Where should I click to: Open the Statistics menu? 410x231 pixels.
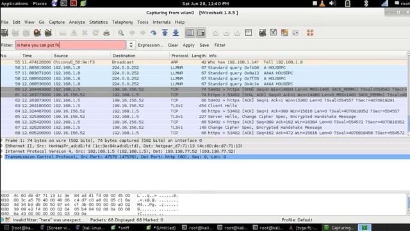pyautogui.click(x=98, y=22)
